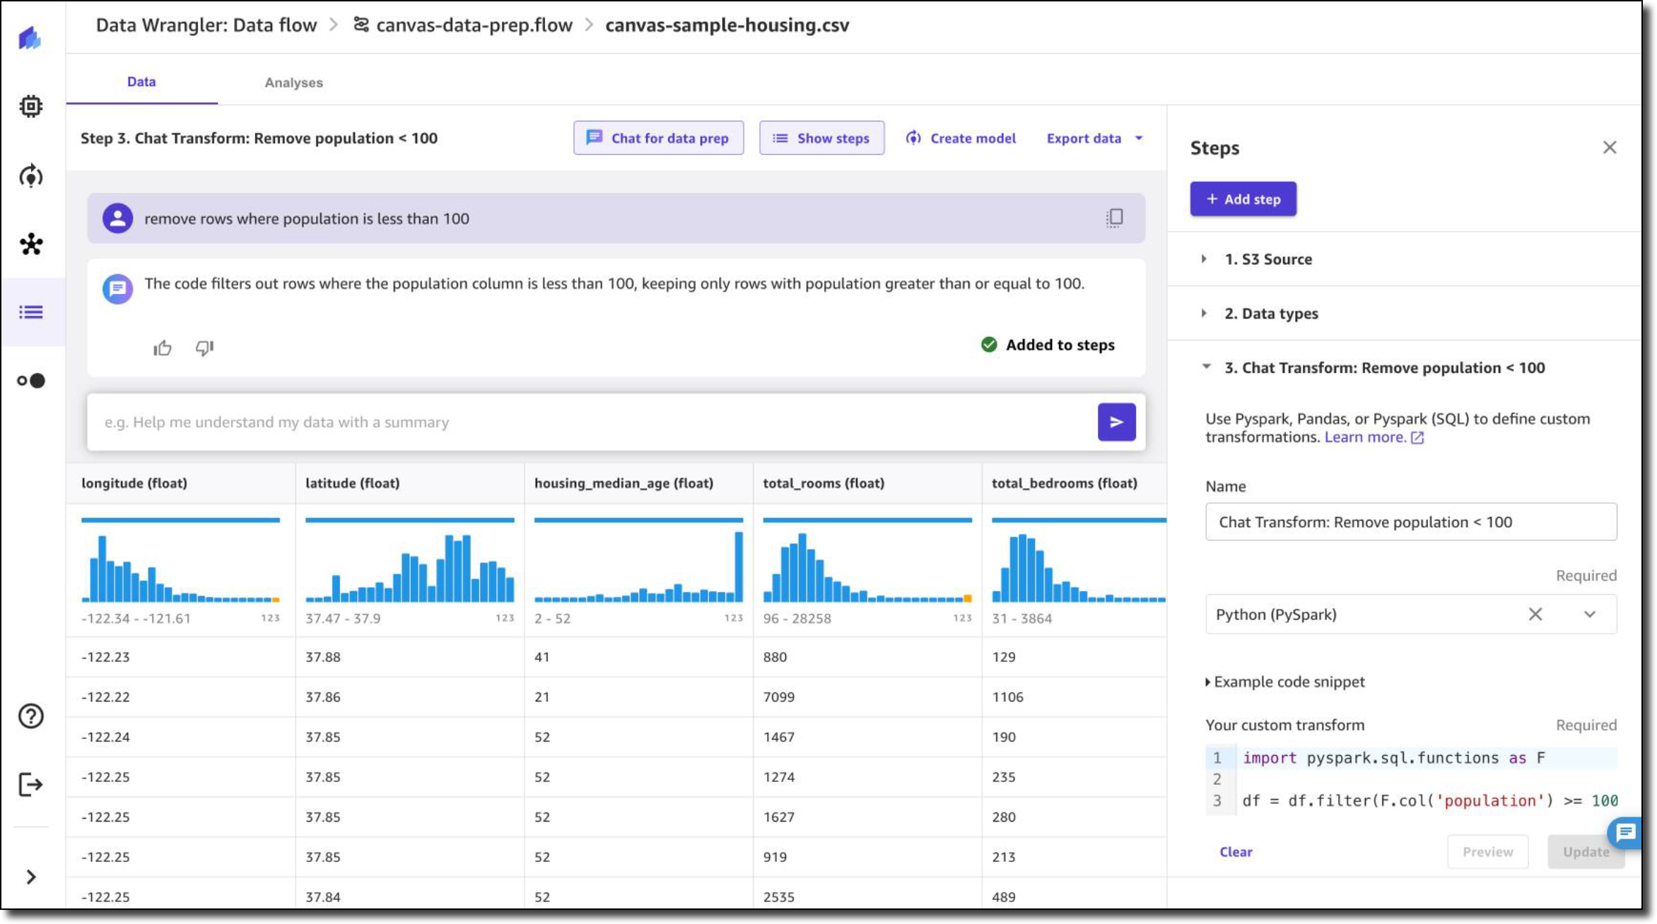Image resolution: width=1657 pixels, height=924 pixels.
Task: Click the Add step button
Action: coord(1243,199)
